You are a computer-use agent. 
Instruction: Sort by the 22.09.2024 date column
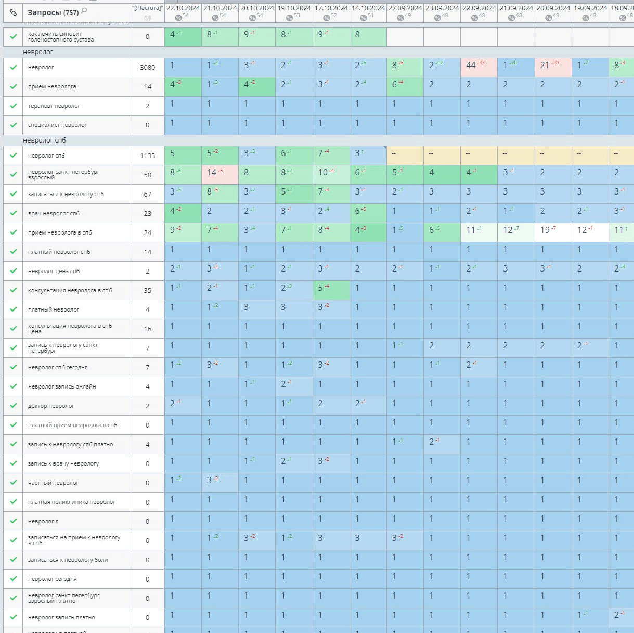(x=479, y=8)
